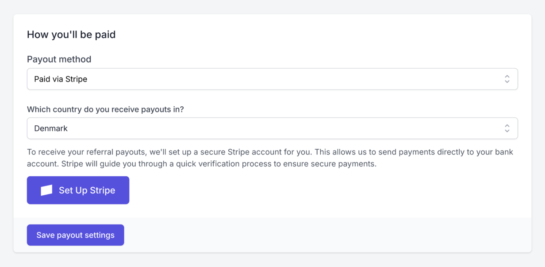Viewport: 545px width, 267px height.
Task: Click the 'How you'll be paid' heading
Action: (71, 35)
